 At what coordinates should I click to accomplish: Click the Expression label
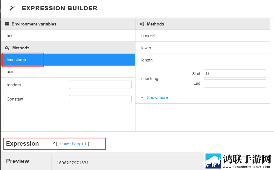click(x=22, y=143)
